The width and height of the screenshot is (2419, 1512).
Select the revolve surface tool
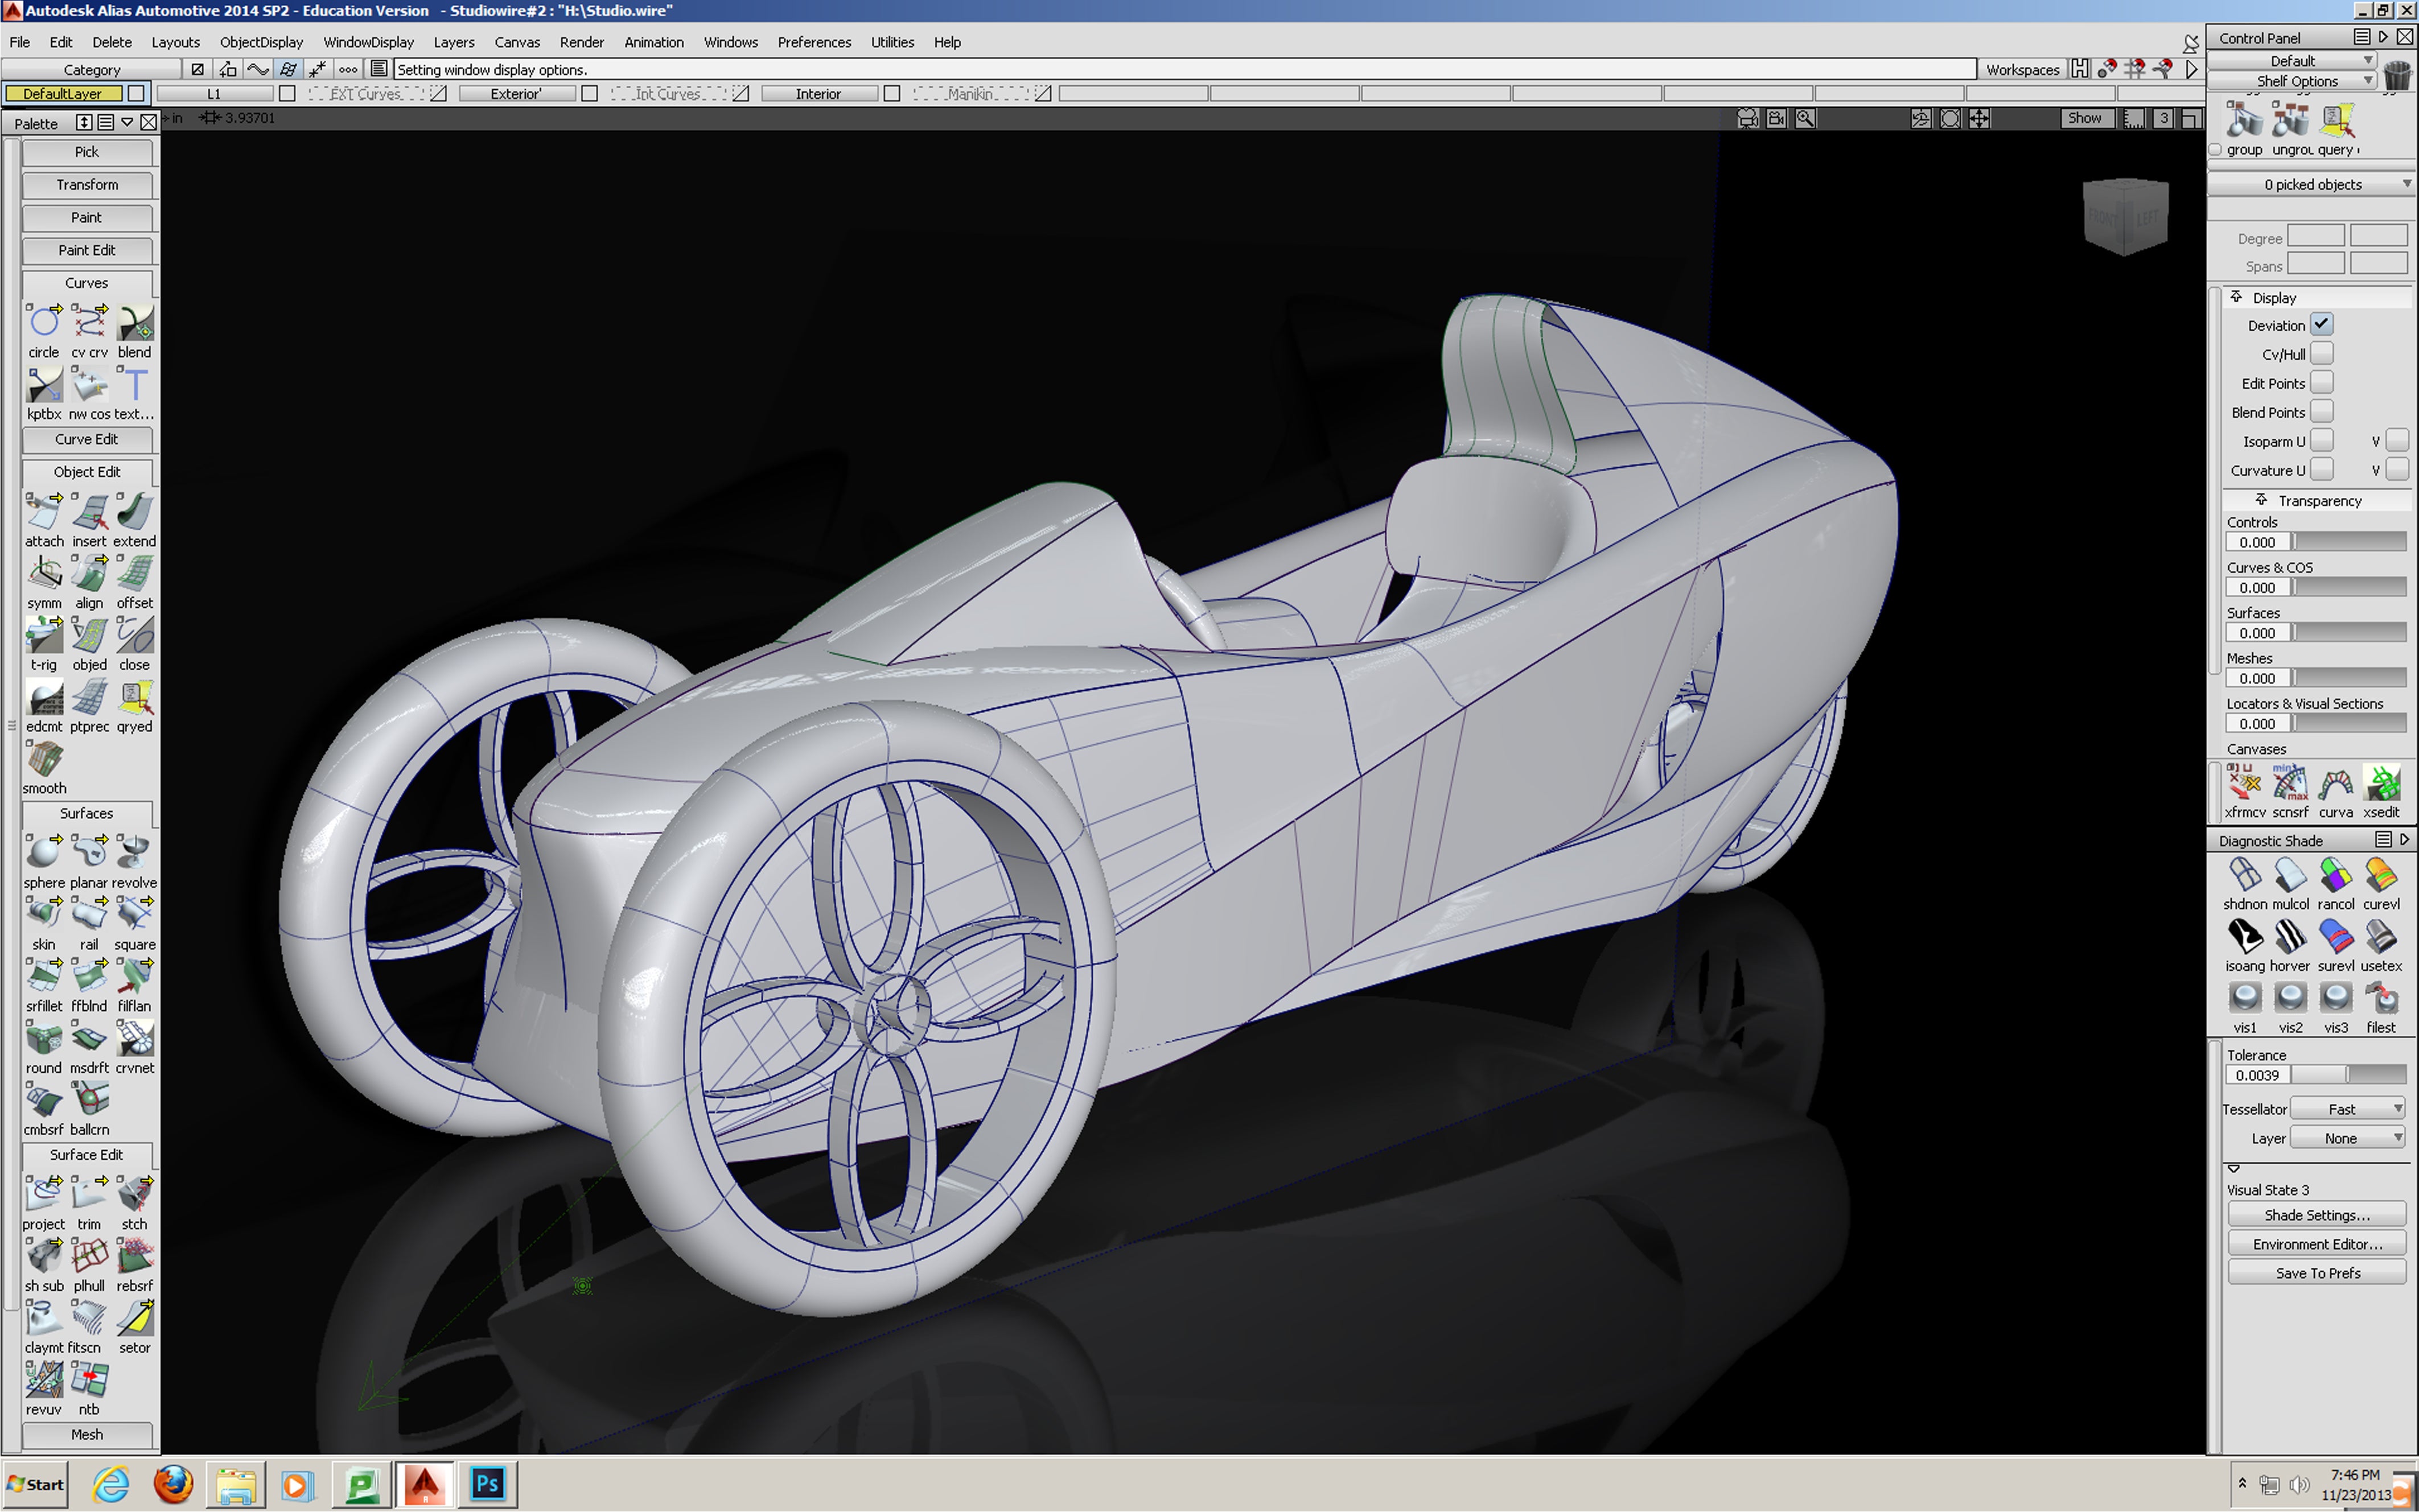pos(135,853)
